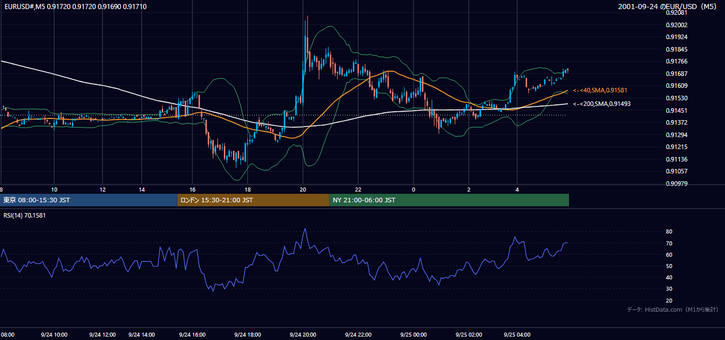Click hour label 0 on the chart axis
Viewport: 725px width, 340px height.
click(414, 189)
